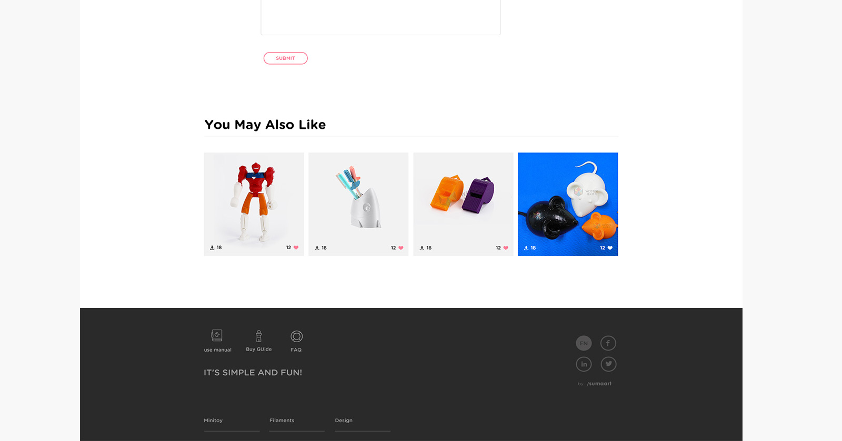Screen dimensions: 842x441
Task: Visit the Twitter page icon
Action: click(x=608, y=364)
